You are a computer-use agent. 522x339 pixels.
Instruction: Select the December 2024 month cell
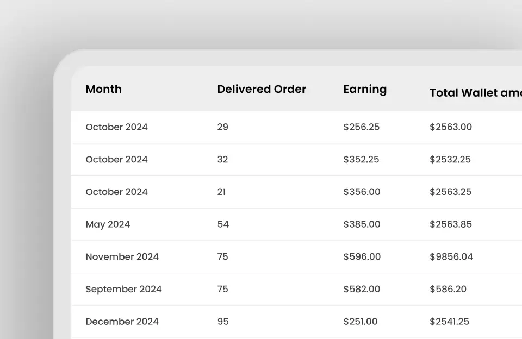(122, 322)
